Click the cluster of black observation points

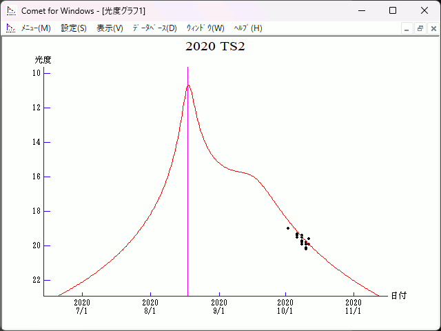(301, 239)
